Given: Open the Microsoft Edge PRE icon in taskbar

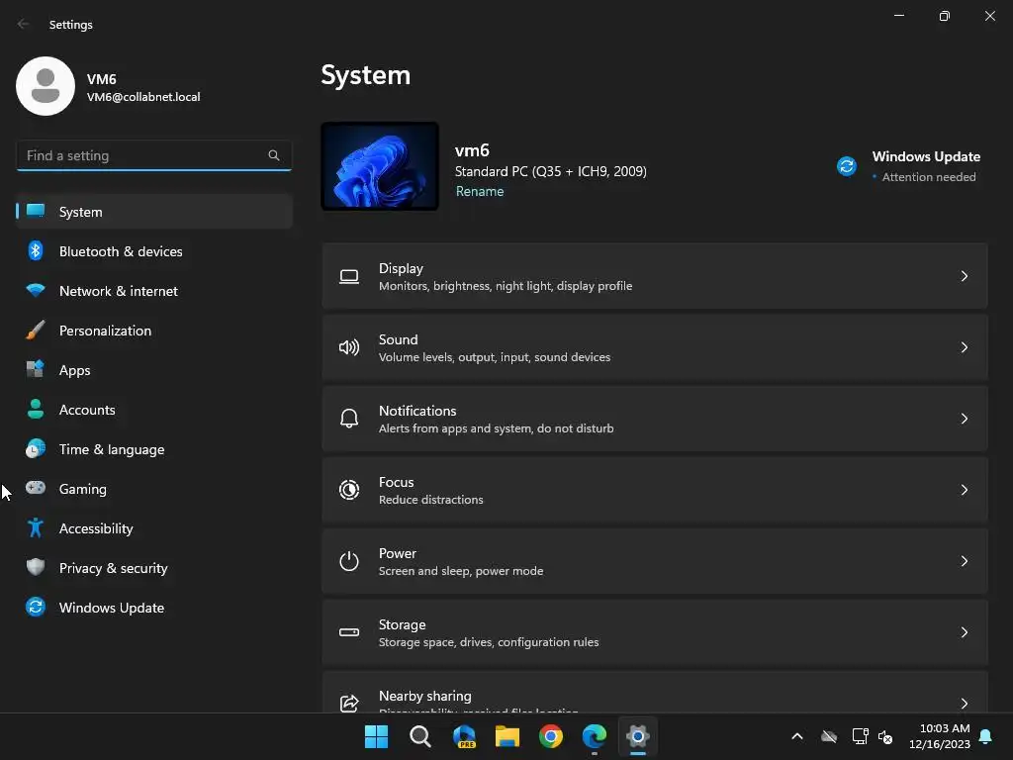Looking at the screenshot, I should tap(464, 736).
